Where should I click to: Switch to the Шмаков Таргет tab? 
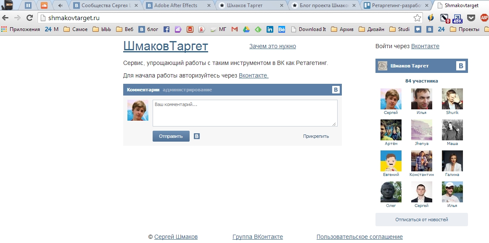(251, 5)
